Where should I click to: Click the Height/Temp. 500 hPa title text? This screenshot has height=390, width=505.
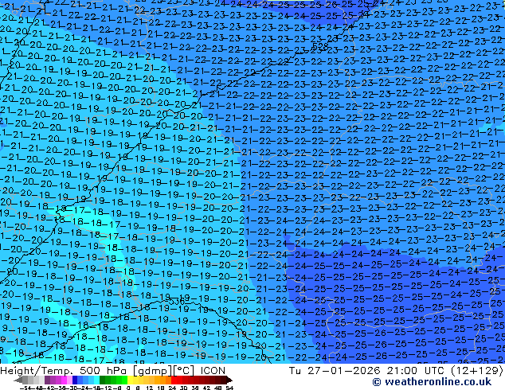(113, 371)
